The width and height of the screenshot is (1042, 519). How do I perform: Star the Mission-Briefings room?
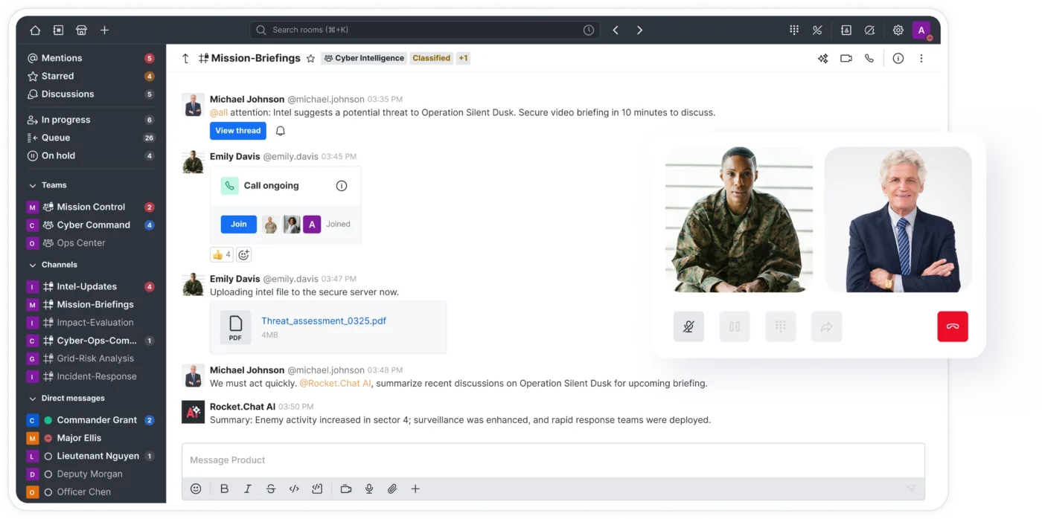[310, 58]
